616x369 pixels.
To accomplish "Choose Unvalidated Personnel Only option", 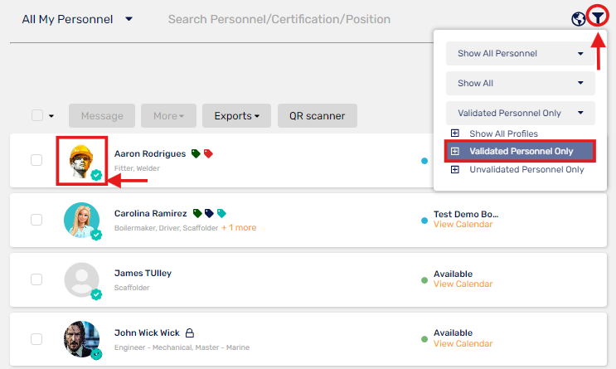I will [x=526, y=169].
